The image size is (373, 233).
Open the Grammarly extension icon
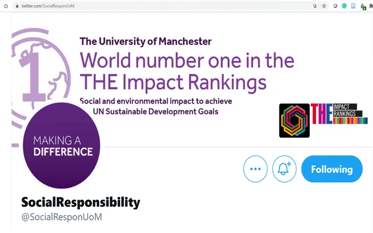(344, 6)
